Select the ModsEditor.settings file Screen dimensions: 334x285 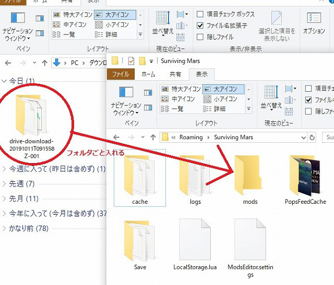(250, 248)
